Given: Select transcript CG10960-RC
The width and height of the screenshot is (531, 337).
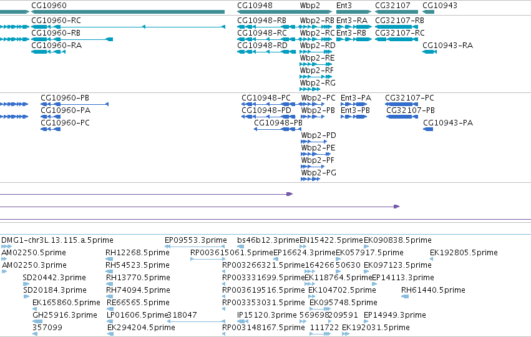Looking at the screenshot, I should coord(128,27).
